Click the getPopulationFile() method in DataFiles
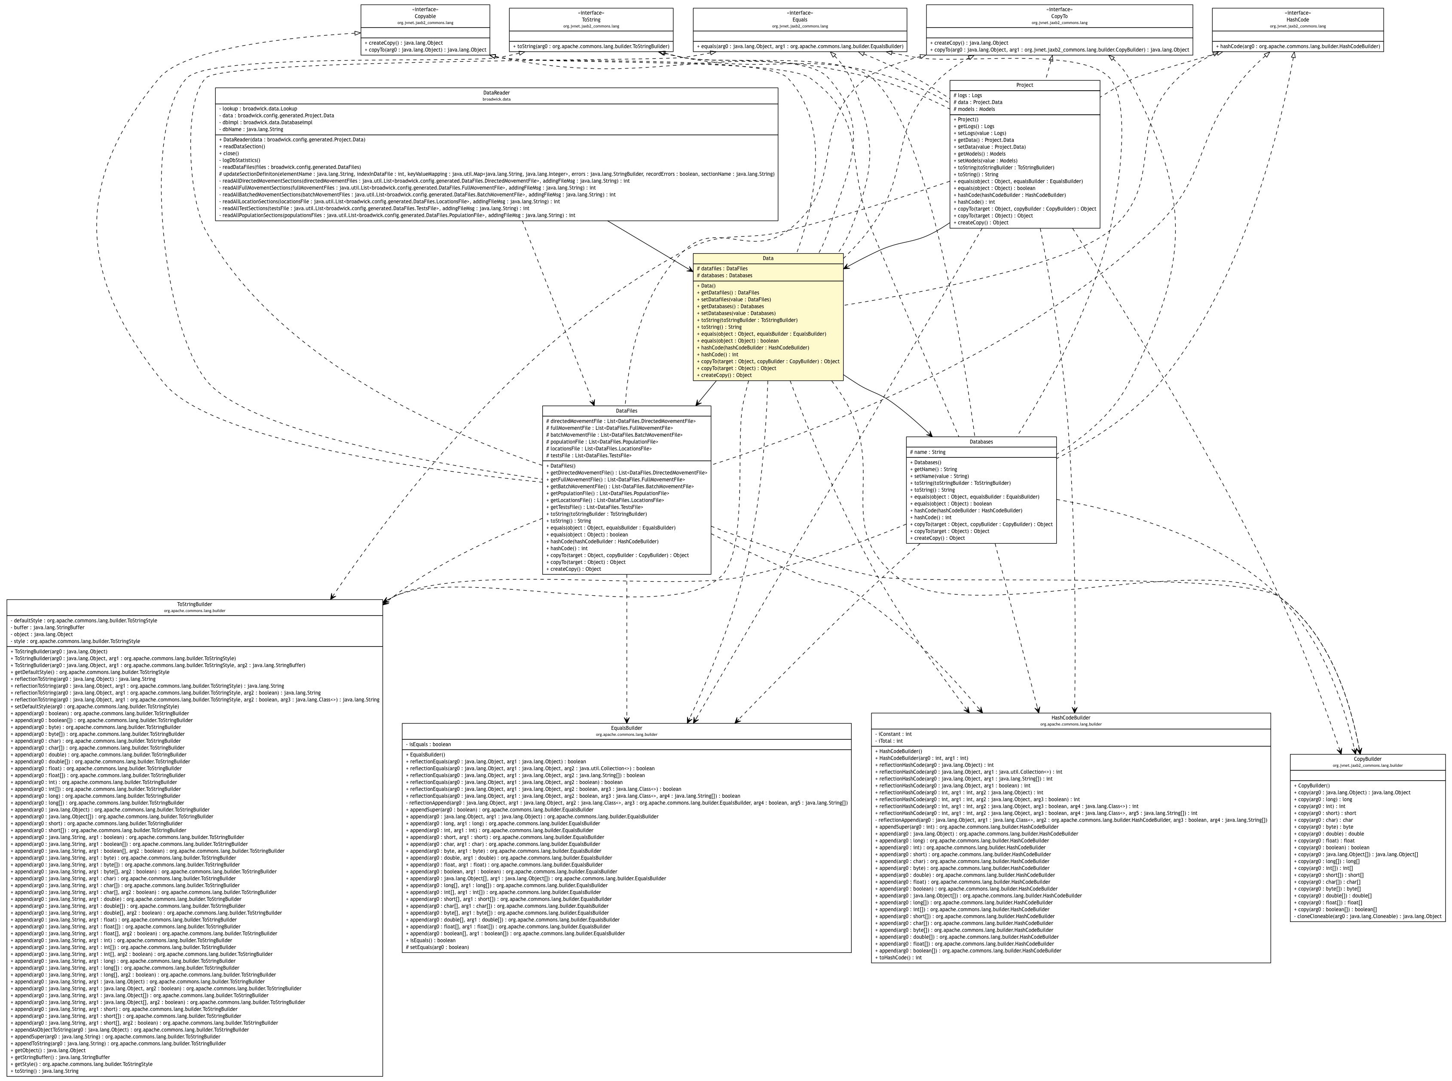 coord(608,493)
